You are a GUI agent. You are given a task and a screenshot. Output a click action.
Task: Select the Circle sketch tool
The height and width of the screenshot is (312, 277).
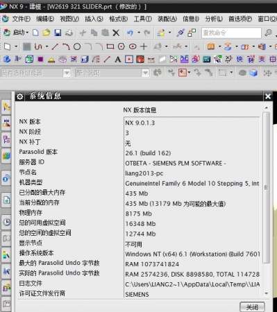(x=77, y=46)
